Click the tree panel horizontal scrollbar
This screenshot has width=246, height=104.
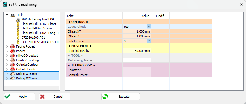27,88
